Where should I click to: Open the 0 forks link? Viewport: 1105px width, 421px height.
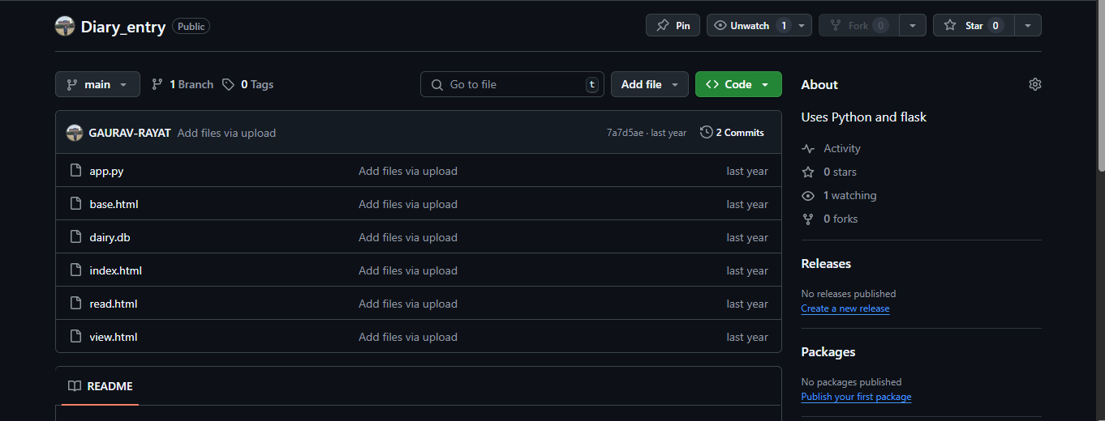pos(829,219)
